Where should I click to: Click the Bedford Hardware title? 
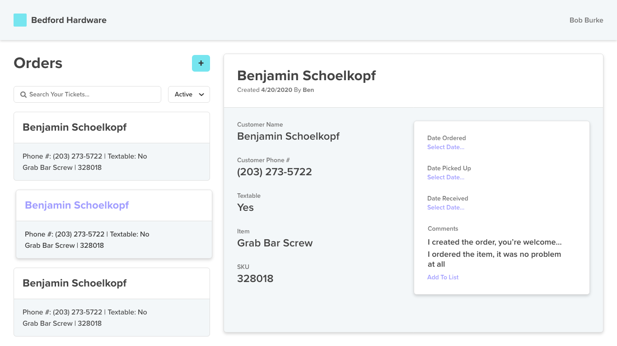pyautogui.click(x=69, y=20)
